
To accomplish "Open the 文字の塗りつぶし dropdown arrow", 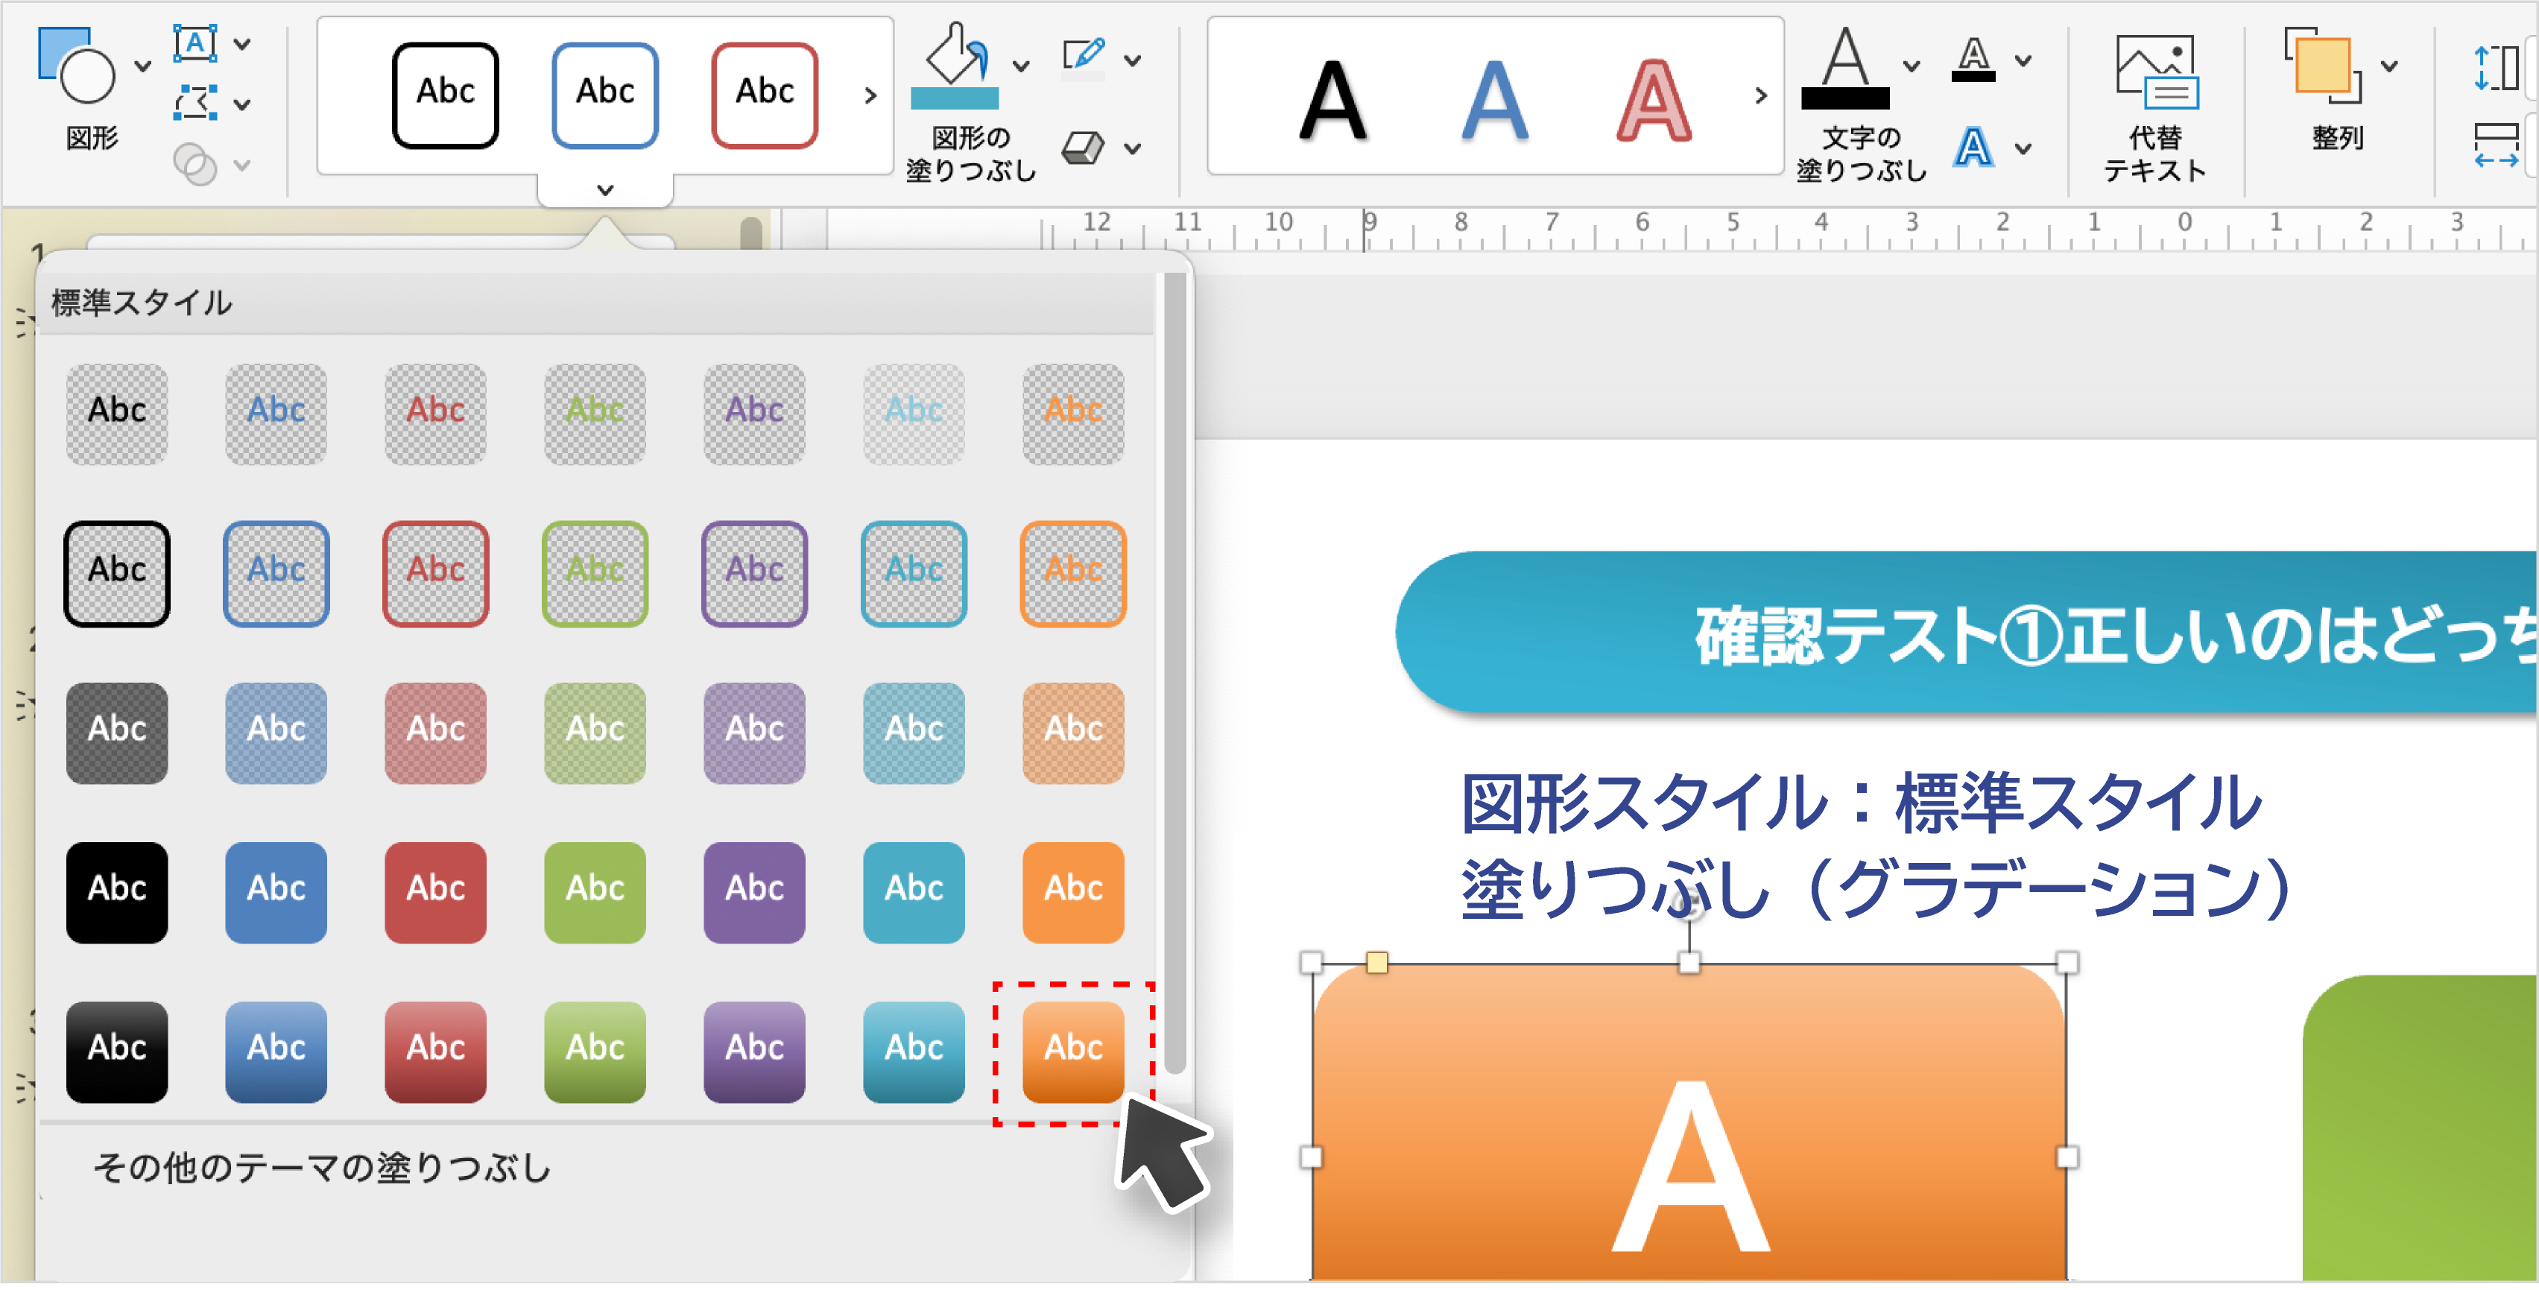I will pyautogui.click(x=1912, y=66).
